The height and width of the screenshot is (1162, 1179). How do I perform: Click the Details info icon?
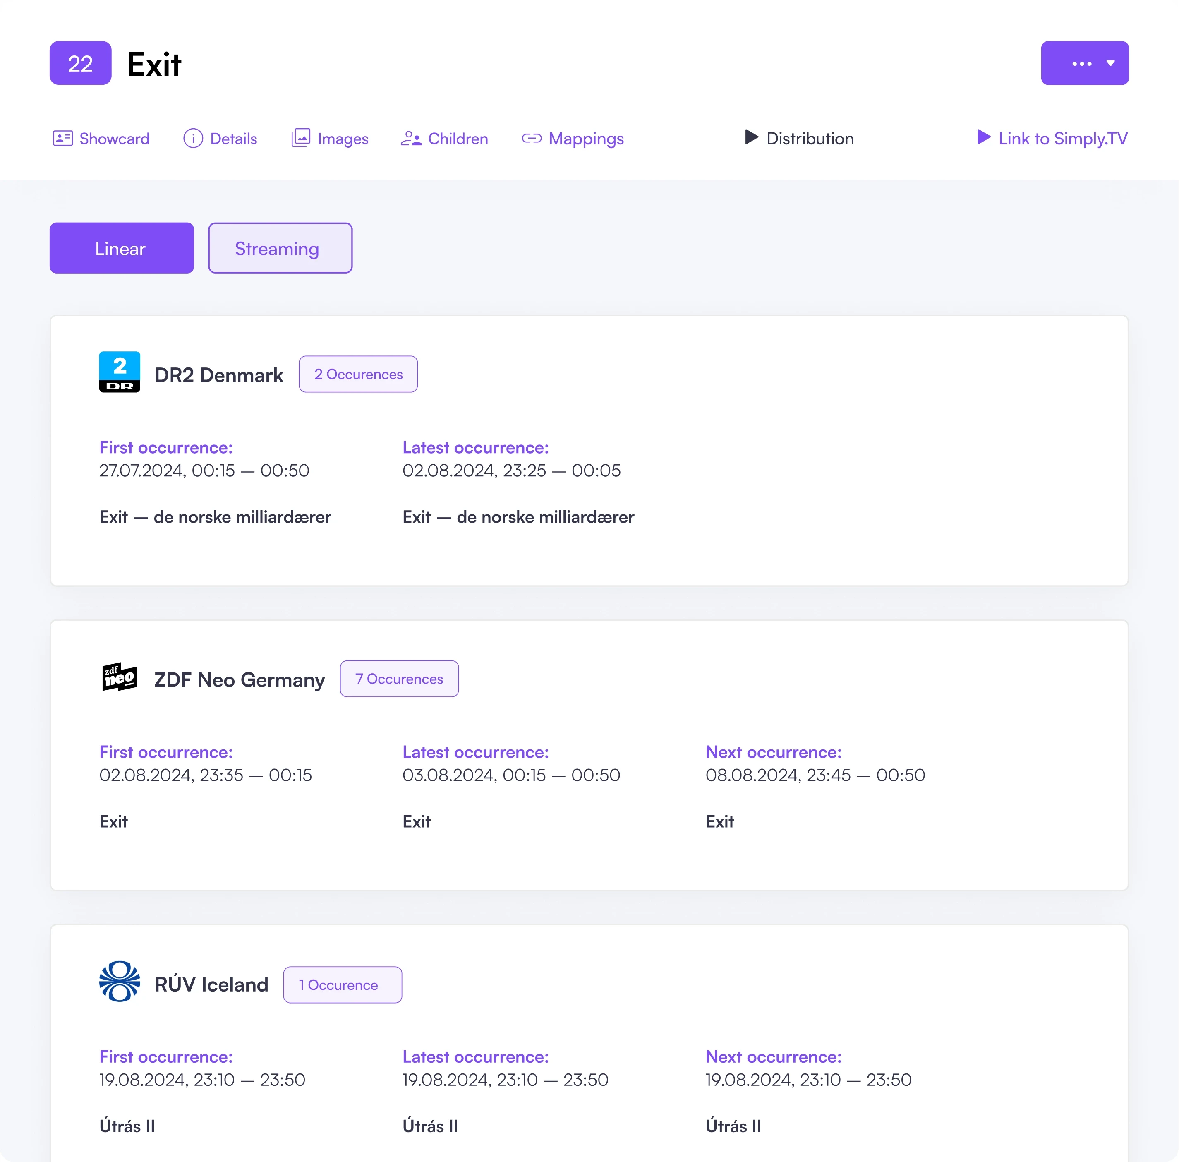[193, 139]
